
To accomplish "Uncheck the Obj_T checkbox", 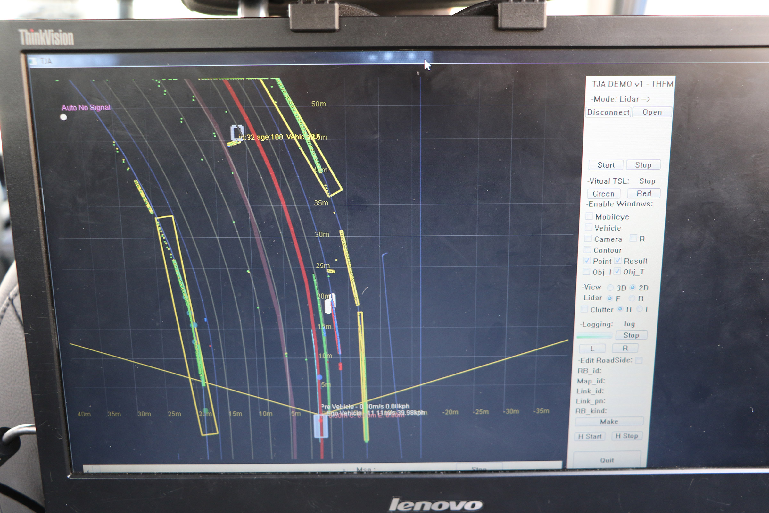I will point(617,271).
